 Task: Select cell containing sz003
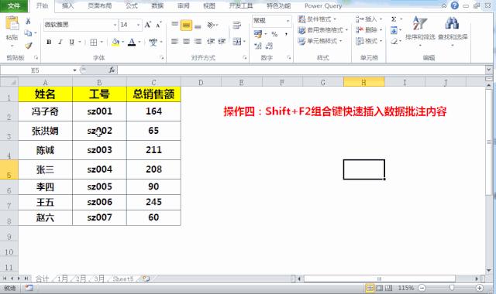(99, 150)
